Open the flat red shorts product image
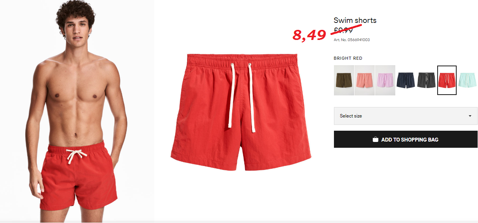 [x=241, y=112]
